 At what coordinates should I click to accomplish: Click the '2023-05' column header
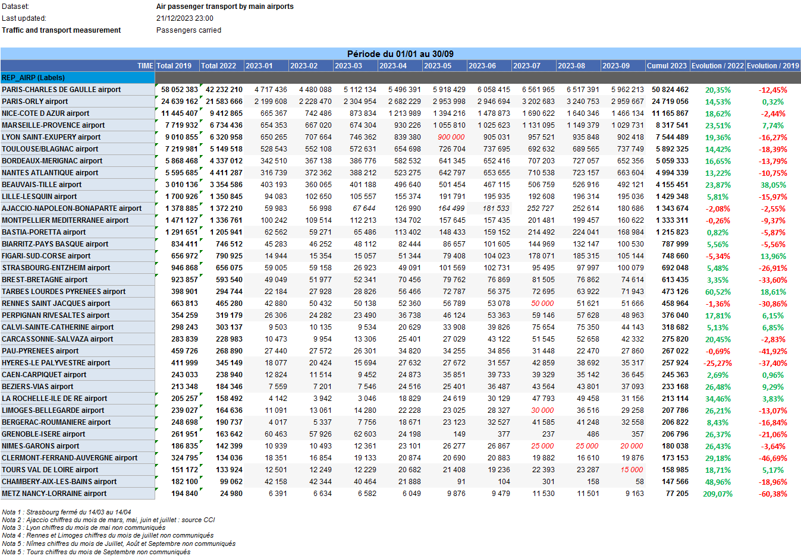click(x=445, y=66)
